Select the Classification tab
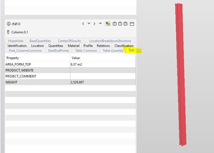The width and height of the screenshot is (214, 153). [124, 46]
